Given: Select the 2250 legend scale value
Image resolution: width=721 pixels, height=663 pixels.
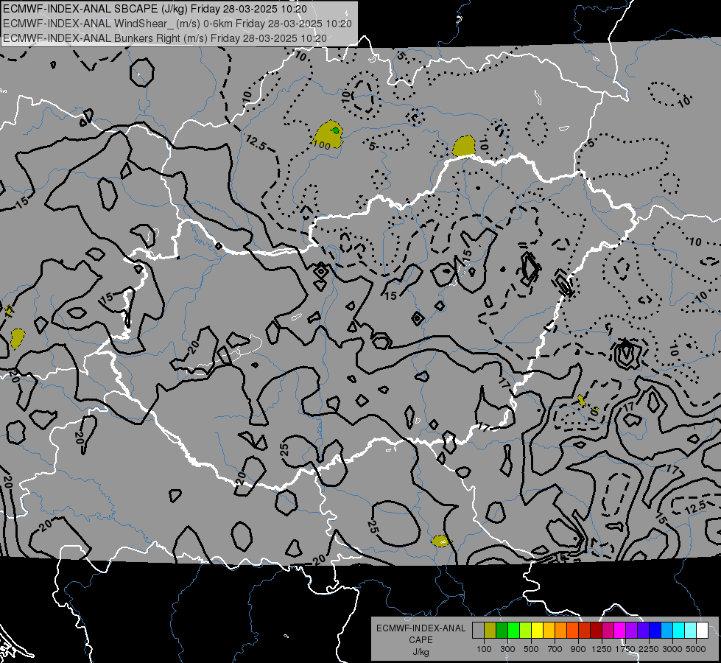Looking at the screenshot, I should point(649,649).
